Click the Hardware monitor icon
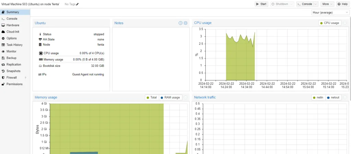 click(x=3, y=25)
